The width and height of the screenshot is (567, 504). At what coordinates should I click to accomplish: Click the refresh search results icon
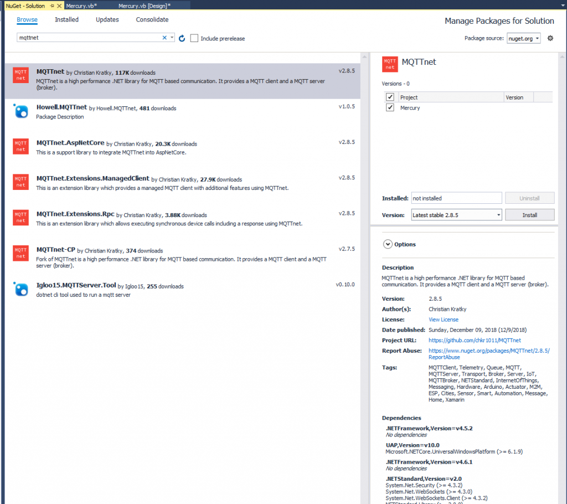[182, 38]
